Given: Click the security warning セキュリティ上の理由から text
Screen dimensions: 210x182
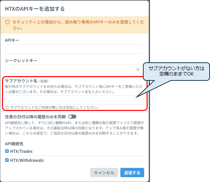Looking at the screenshot, I should coord(78,25).
